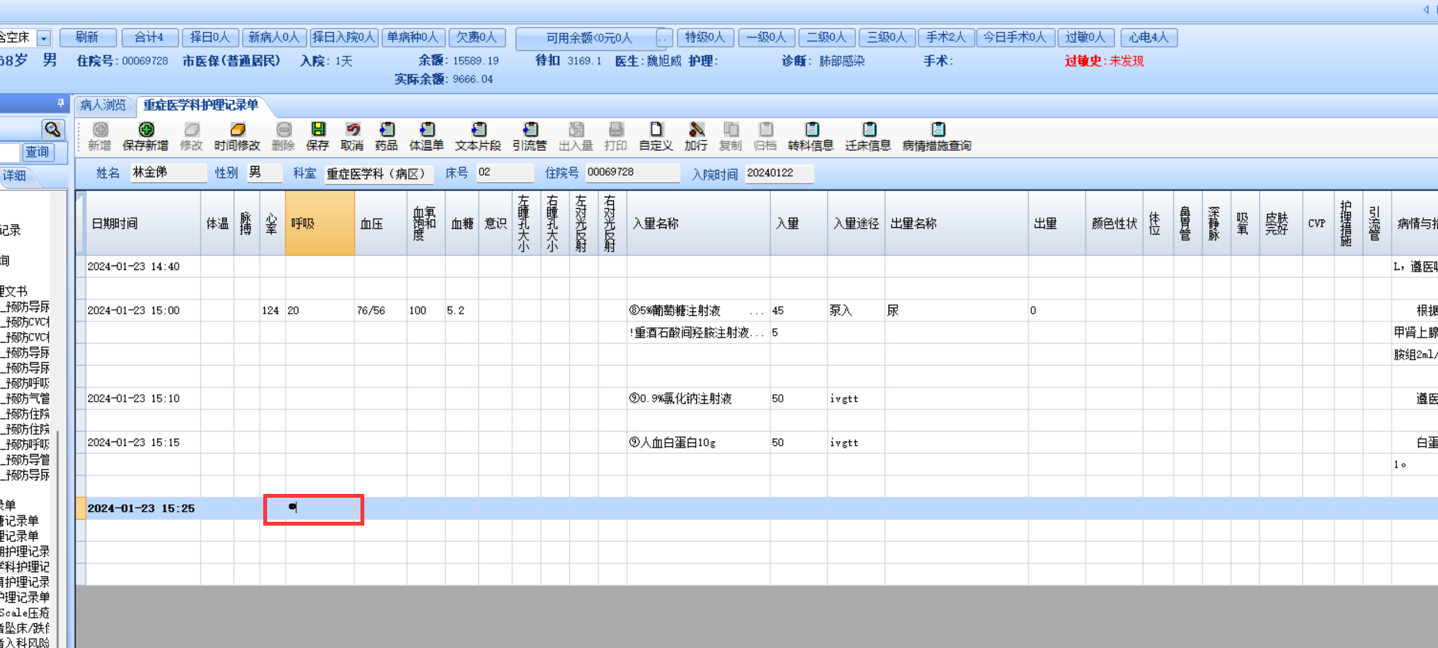Open the 体温单 toolbar icon
This screenshot has height=648, width=1438.
[x=427, y=130]
